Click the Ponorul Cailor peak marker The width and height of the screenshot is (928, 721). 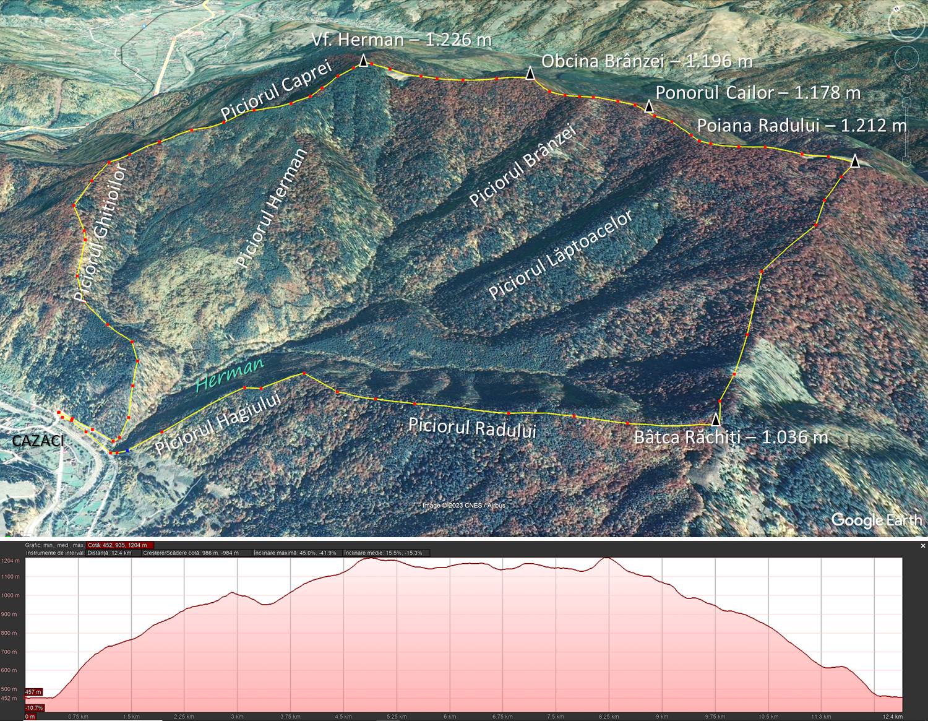[649, 106]
